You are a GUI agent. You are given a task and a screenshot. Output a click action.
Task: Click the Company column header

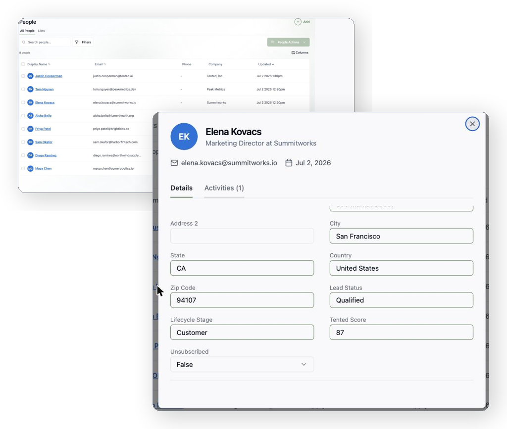215,64
